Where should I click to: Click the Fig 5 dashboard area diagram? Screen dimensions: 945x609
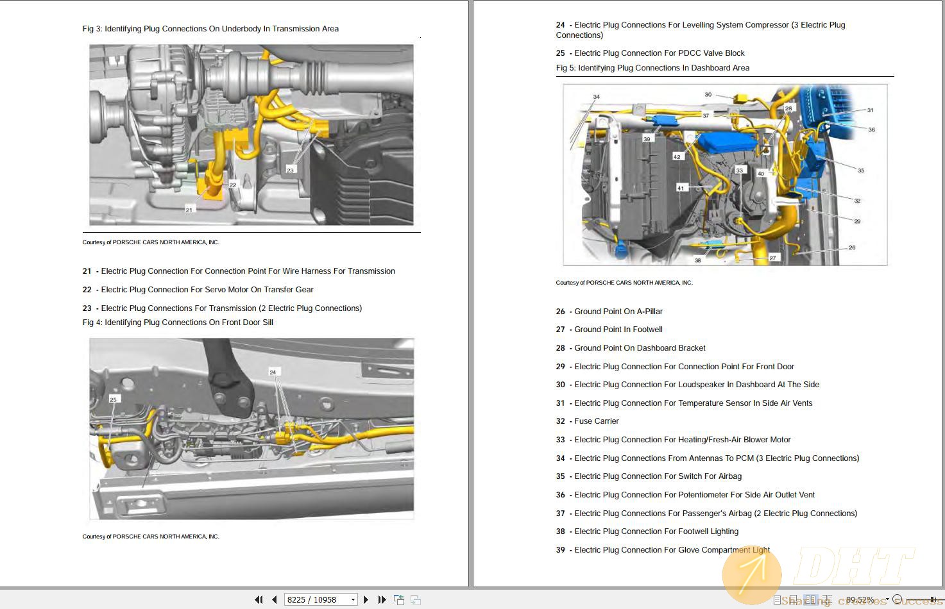coord(725,174)
